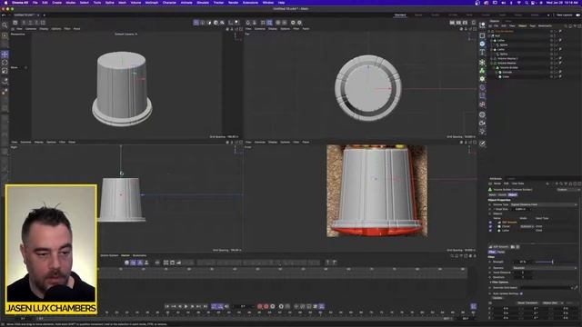Click the eyedropper next to Override Grid Matrix

[576, 287]
